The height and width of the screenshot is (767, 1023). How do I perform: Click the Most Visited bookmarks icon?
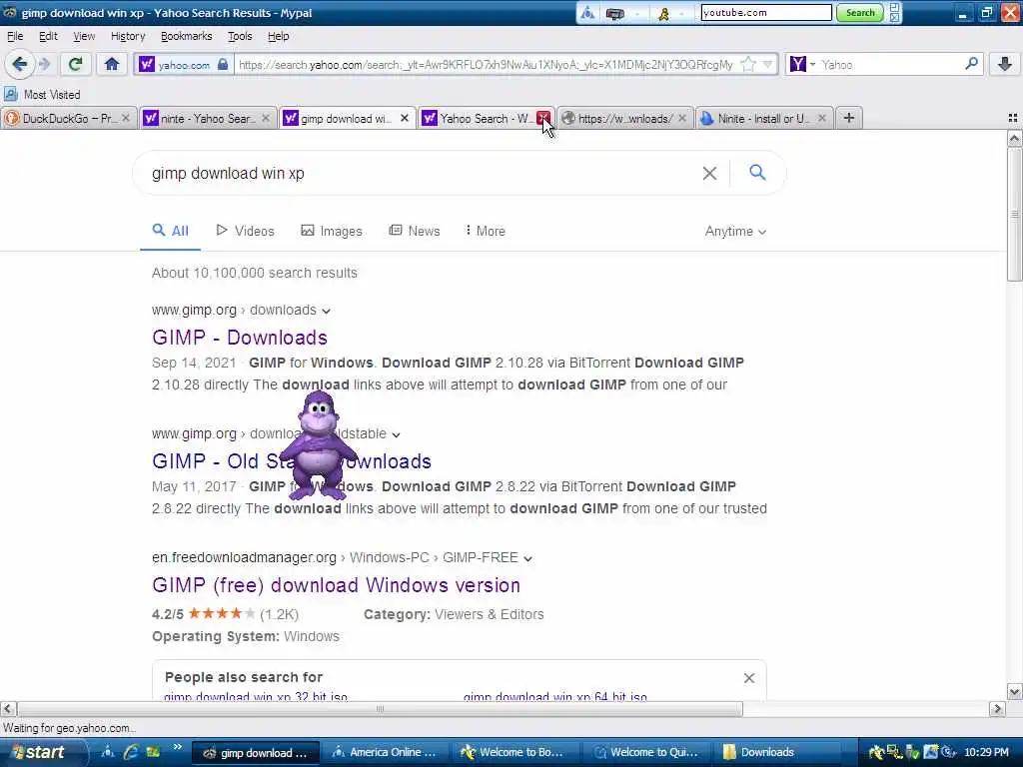pyautogui.click(x=10, y=94)
